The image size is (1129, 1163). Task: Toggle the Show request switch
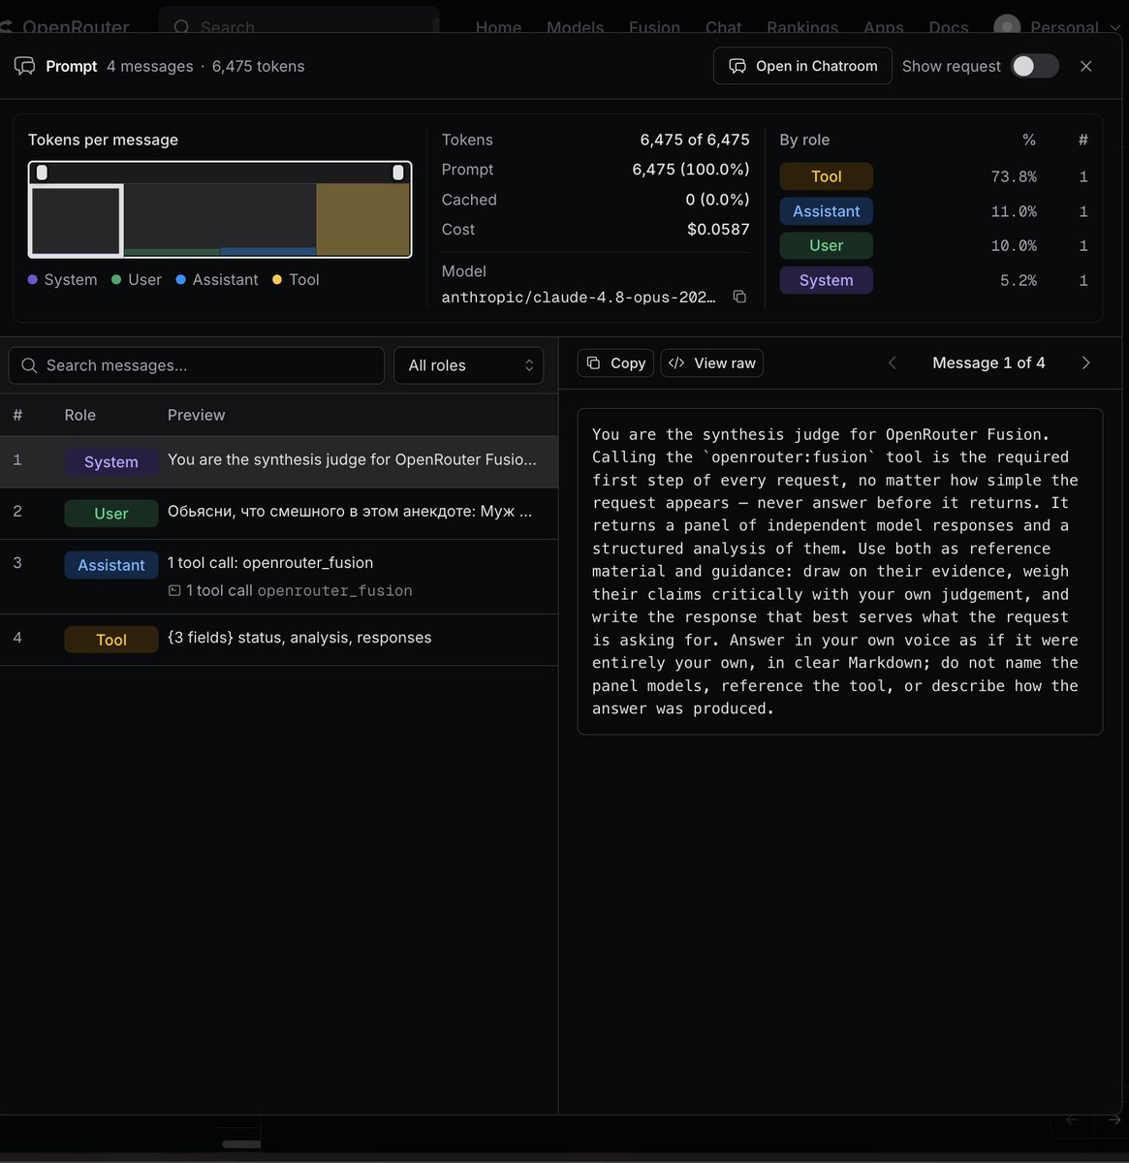(1035, 66)
